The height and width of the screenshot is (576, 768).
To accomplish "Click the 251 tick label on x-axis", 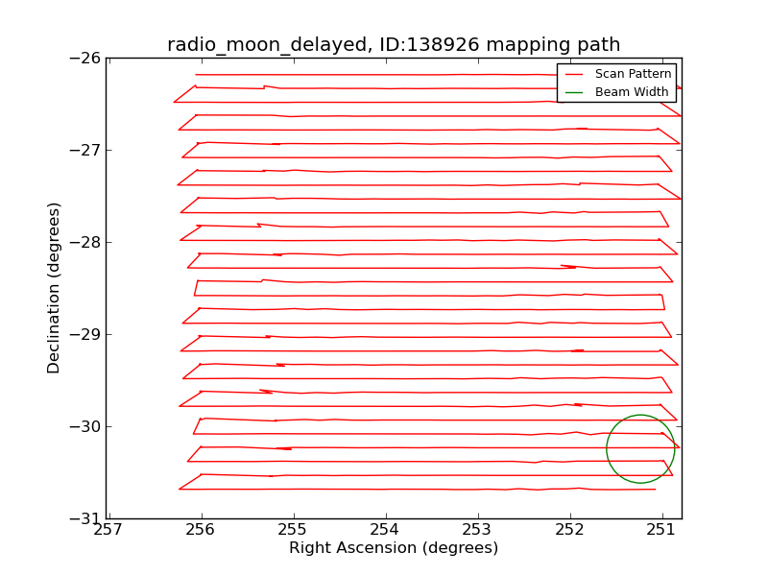I will pos(661,530).
